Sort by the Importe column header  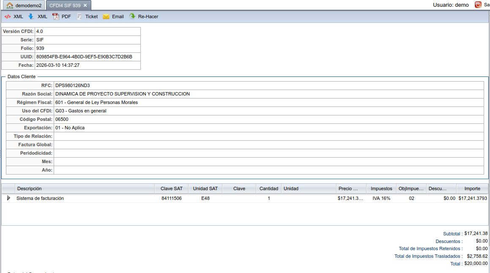point(472,188)
